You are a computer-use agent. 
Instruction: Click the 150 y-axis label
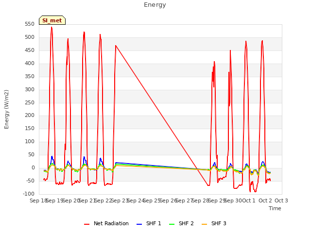pyautogui.click(x=30, y=128)
